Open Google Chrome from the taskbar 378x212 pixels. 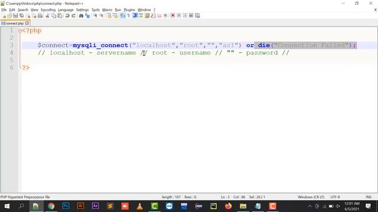pyautogui.click(x=51, y=206)
